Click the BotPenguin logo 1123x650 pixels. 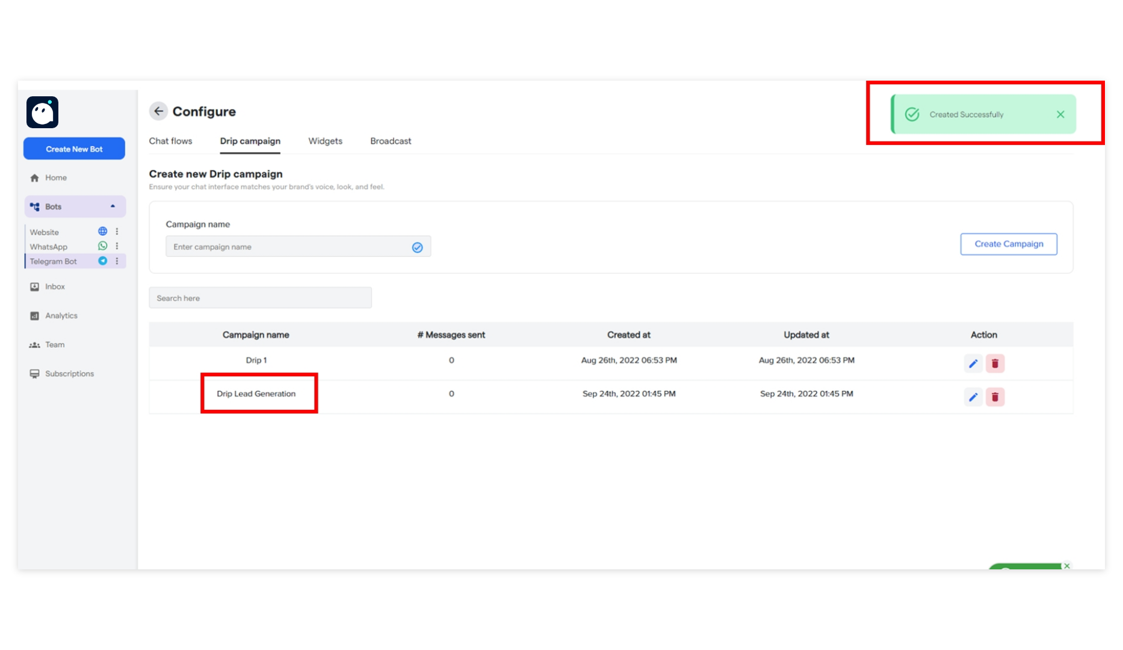pos(42,112)
